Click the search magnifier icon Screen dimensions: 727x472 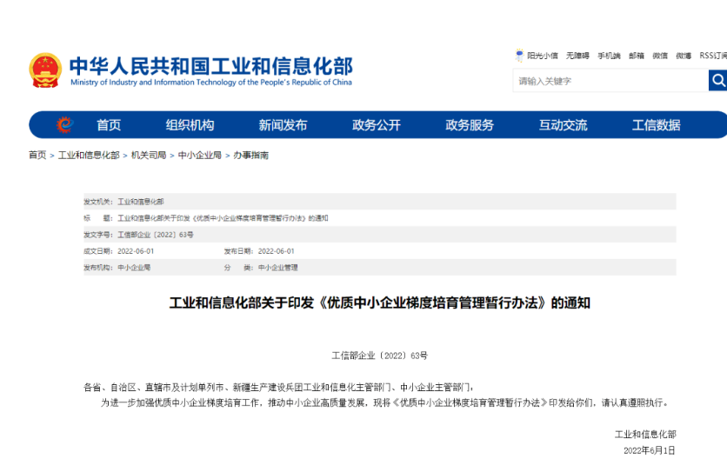[717, 81]
